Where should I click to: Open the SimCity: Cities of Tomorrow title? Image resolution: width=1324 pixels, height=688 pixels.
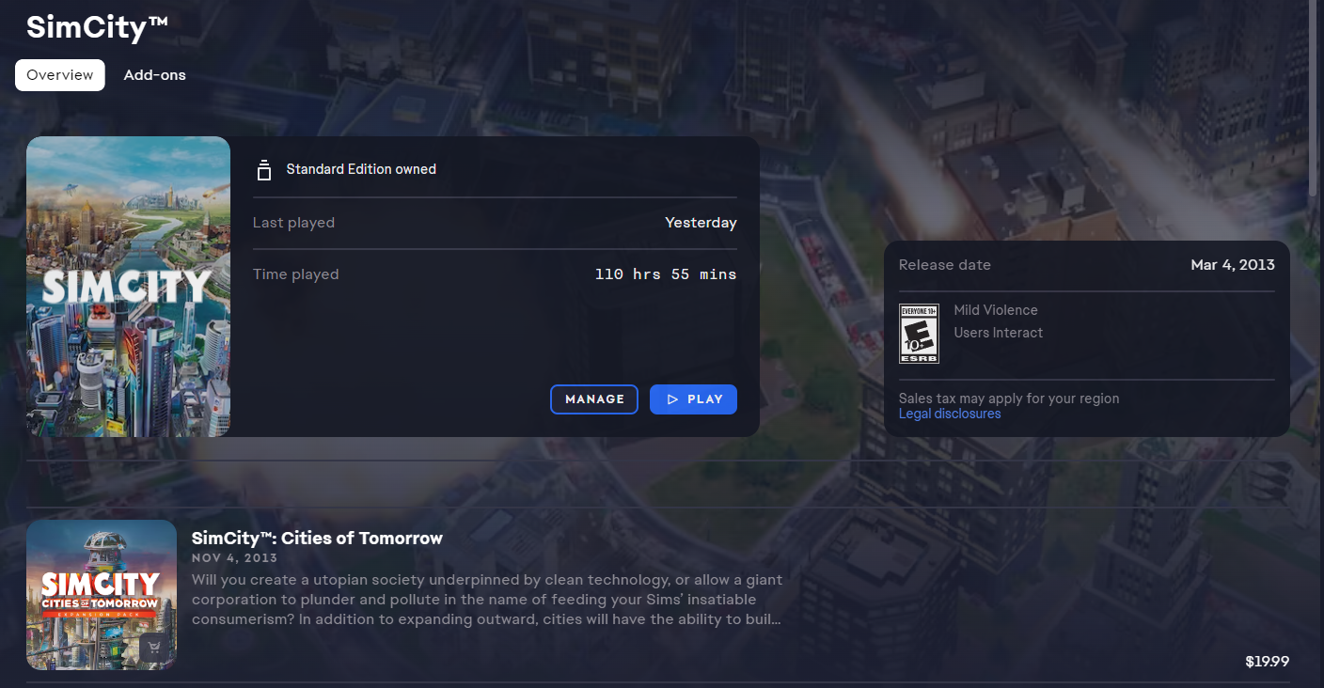[317, 539]
